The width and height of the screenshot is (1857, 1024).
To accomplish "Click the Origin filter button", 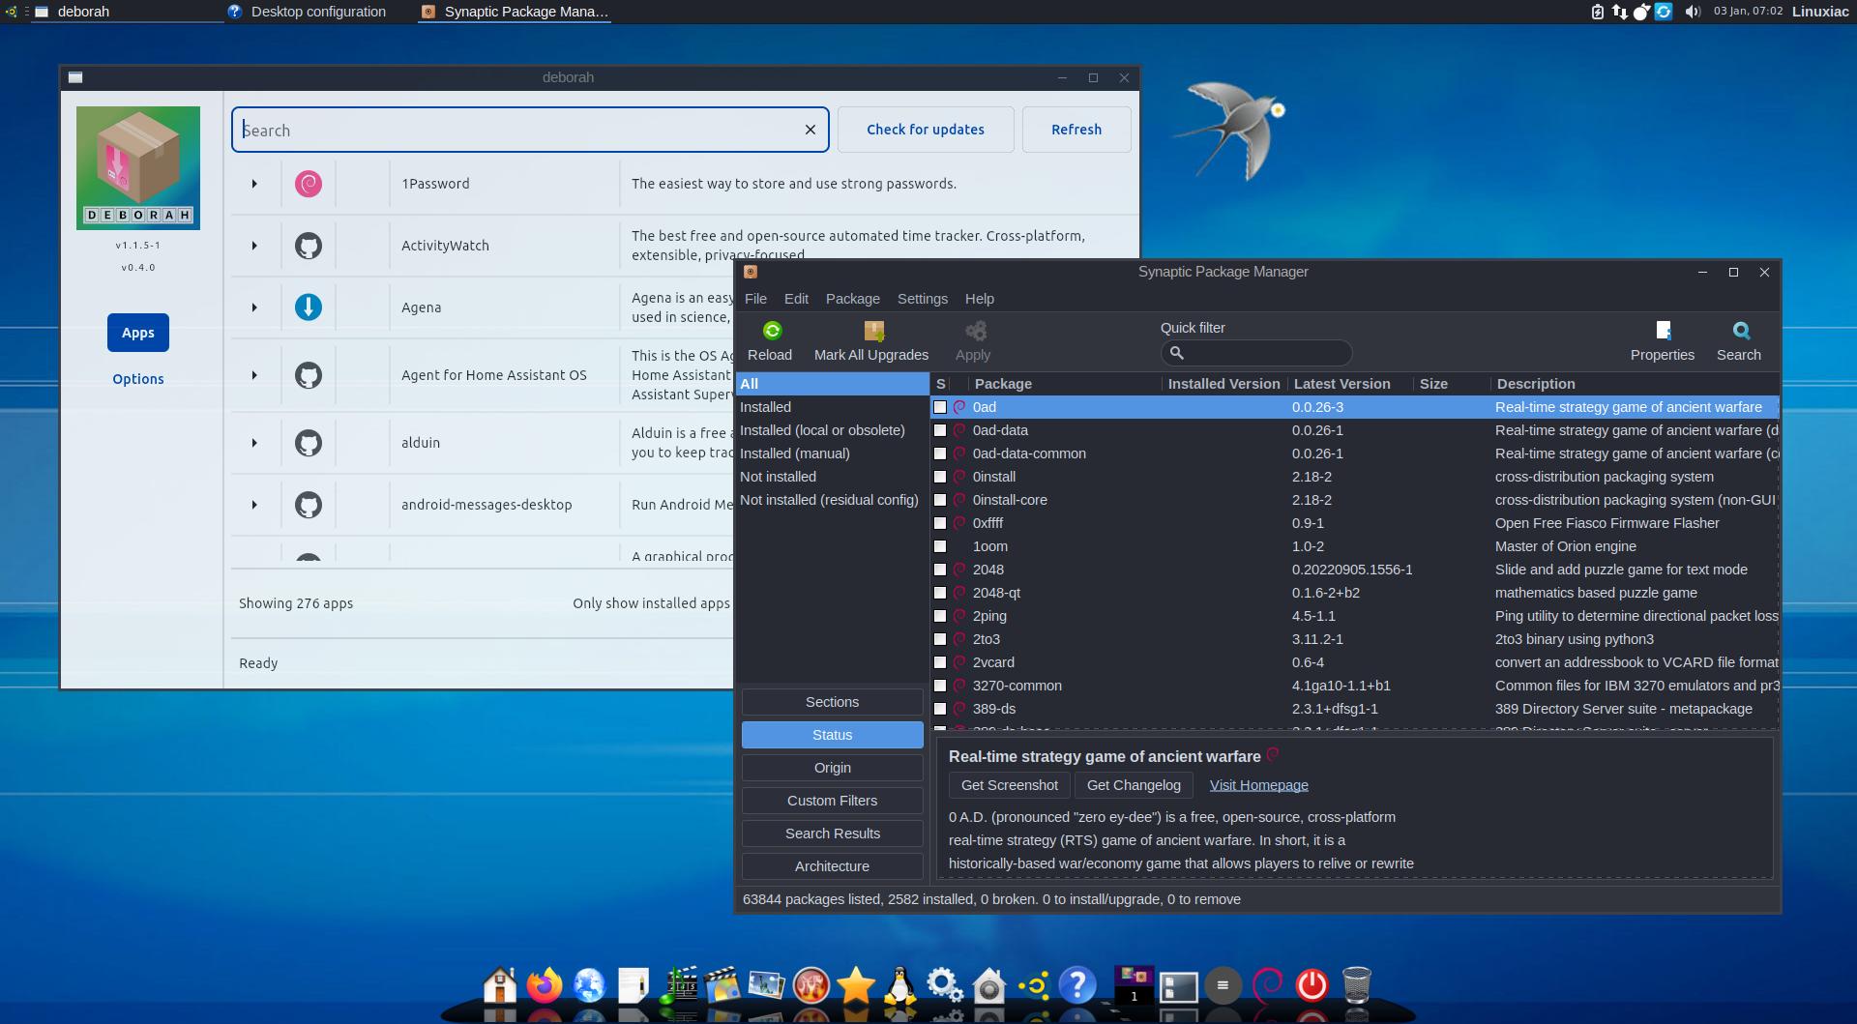I will coord(832,768).
